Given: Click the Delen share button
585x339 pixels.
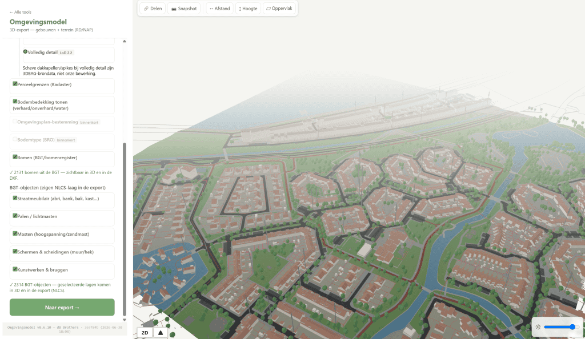Looking at the screenshot, I should [x=153, y=9].
